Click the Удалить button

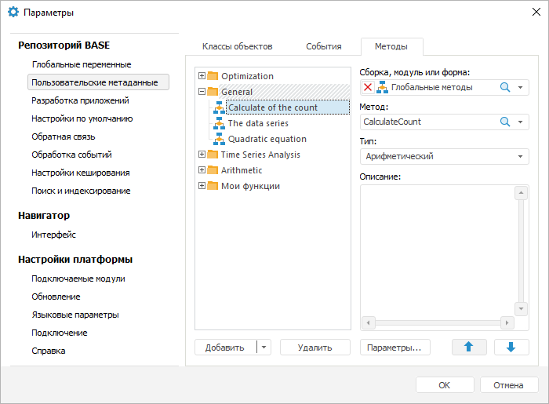tap(314, 347)
